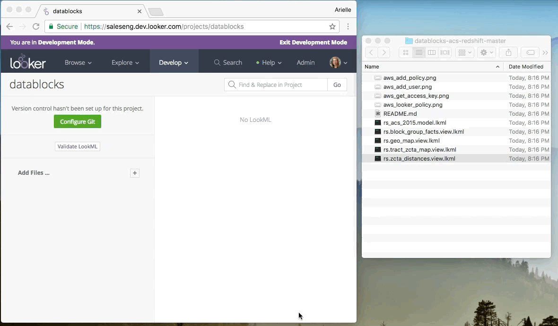Click the Looker logo

click(28, 62)
